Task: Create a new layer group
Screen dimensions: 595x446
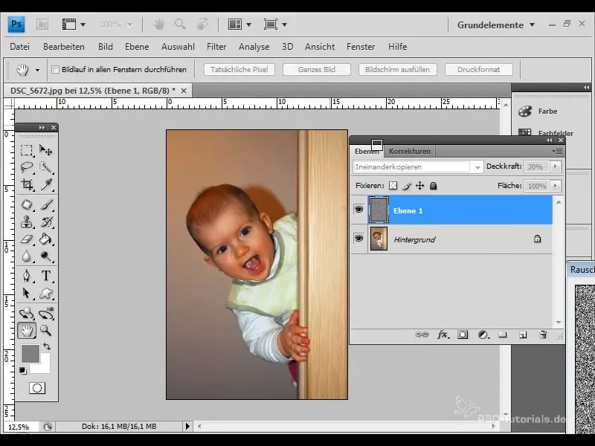Action: pyautogui.click(x=503, y=334)
